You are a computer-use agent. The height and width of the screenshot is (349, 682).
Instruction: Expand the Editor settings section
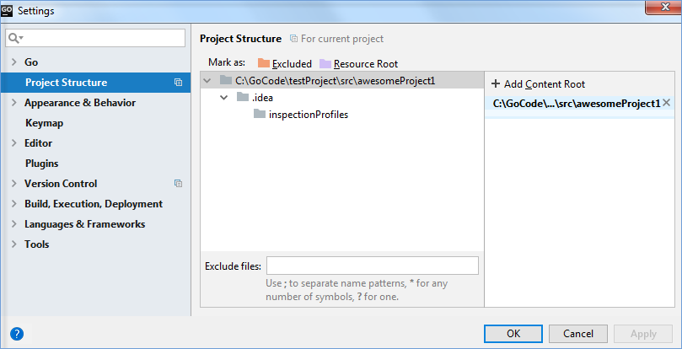pos(14,143)
